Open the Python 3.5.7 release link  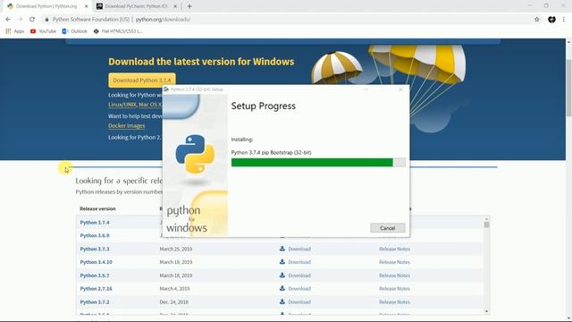[95, 275]
